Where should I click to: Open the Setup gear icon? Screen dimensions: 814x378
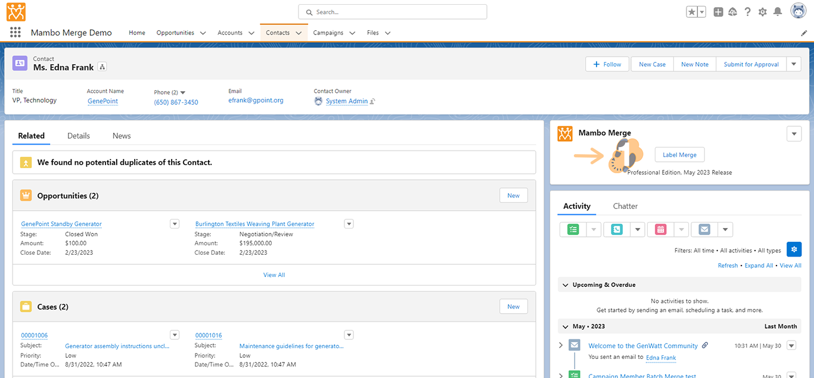click(x=762, y=12)
